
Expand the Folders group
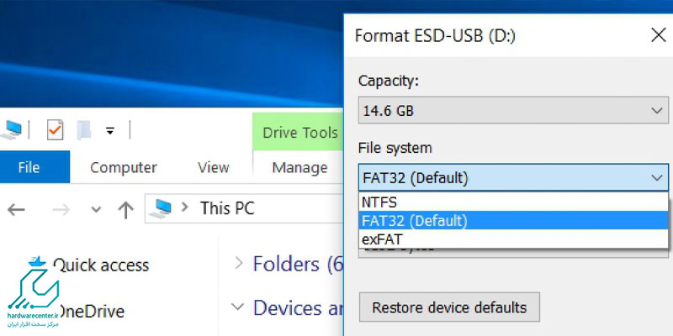pos(238,264)
